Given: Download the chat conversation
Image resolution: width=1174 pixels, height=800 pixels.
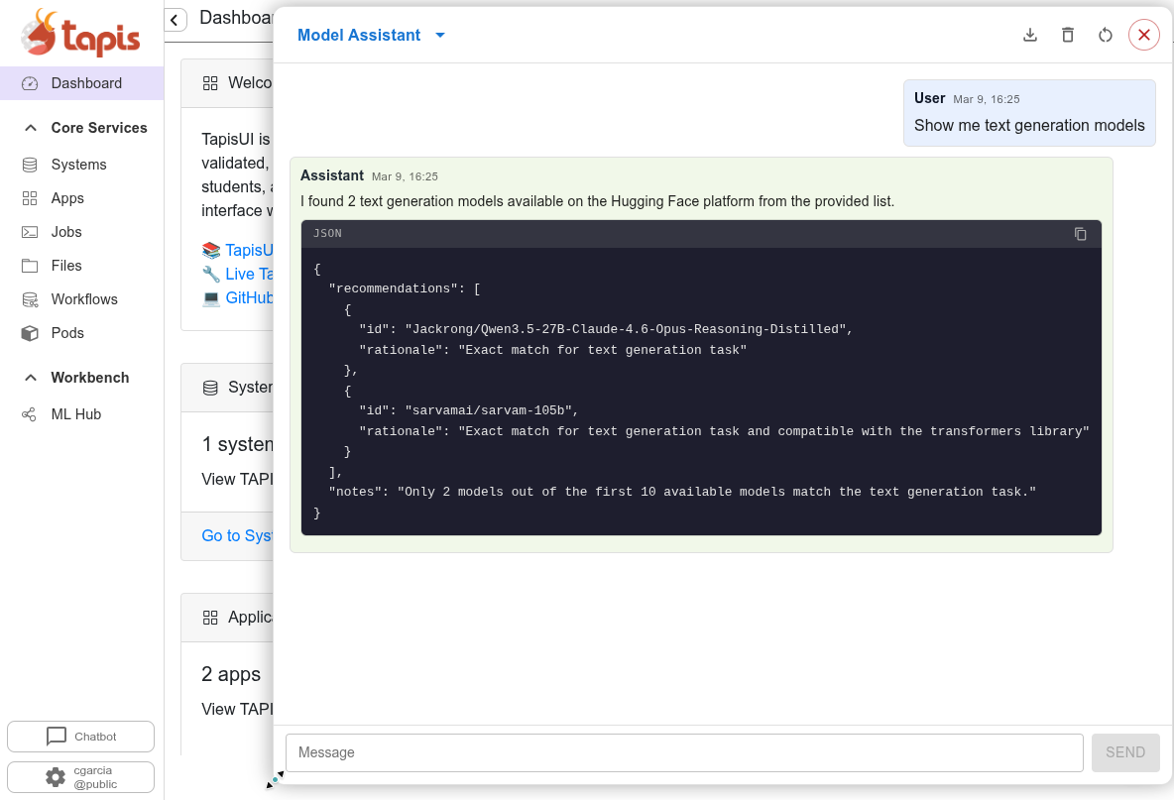Looking at the screenshot, I should pyautogui.click(x=1030, y=36).
